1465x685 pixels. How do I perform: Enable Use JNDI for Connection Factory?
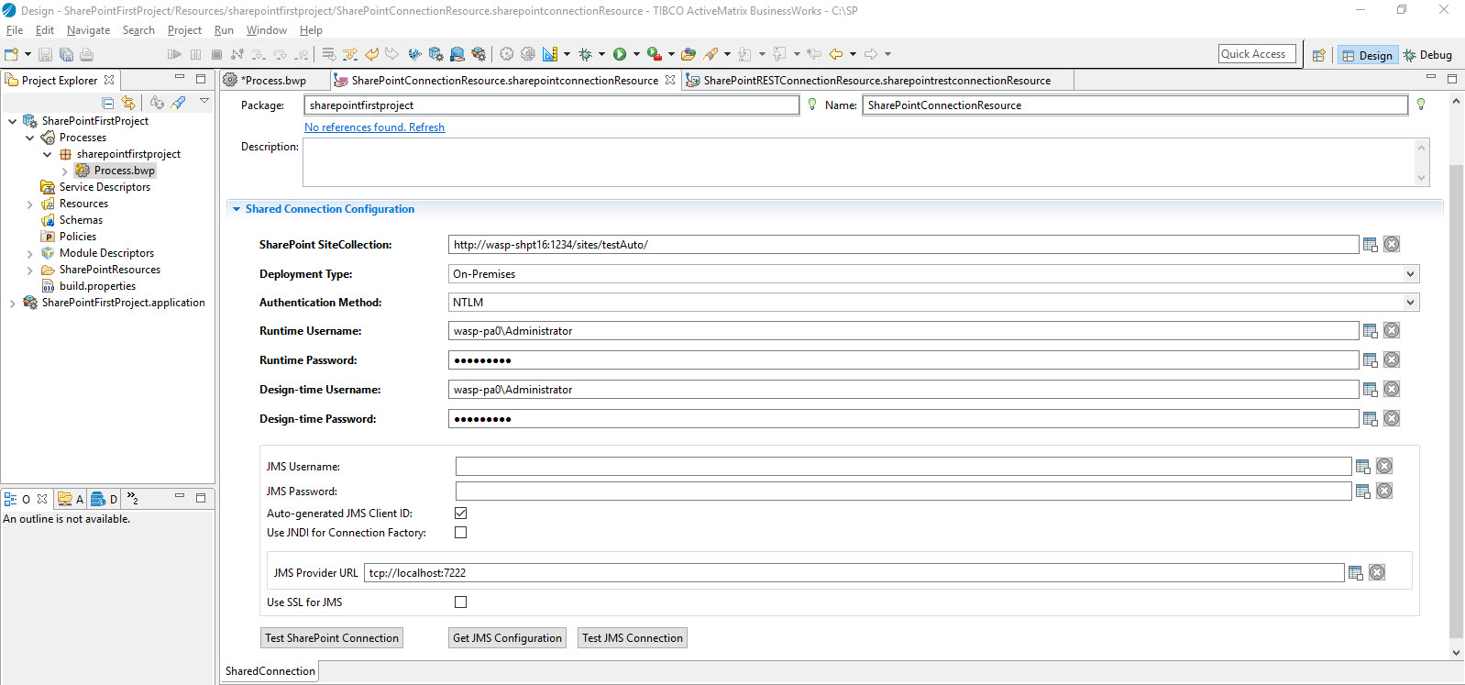[461, 533]
